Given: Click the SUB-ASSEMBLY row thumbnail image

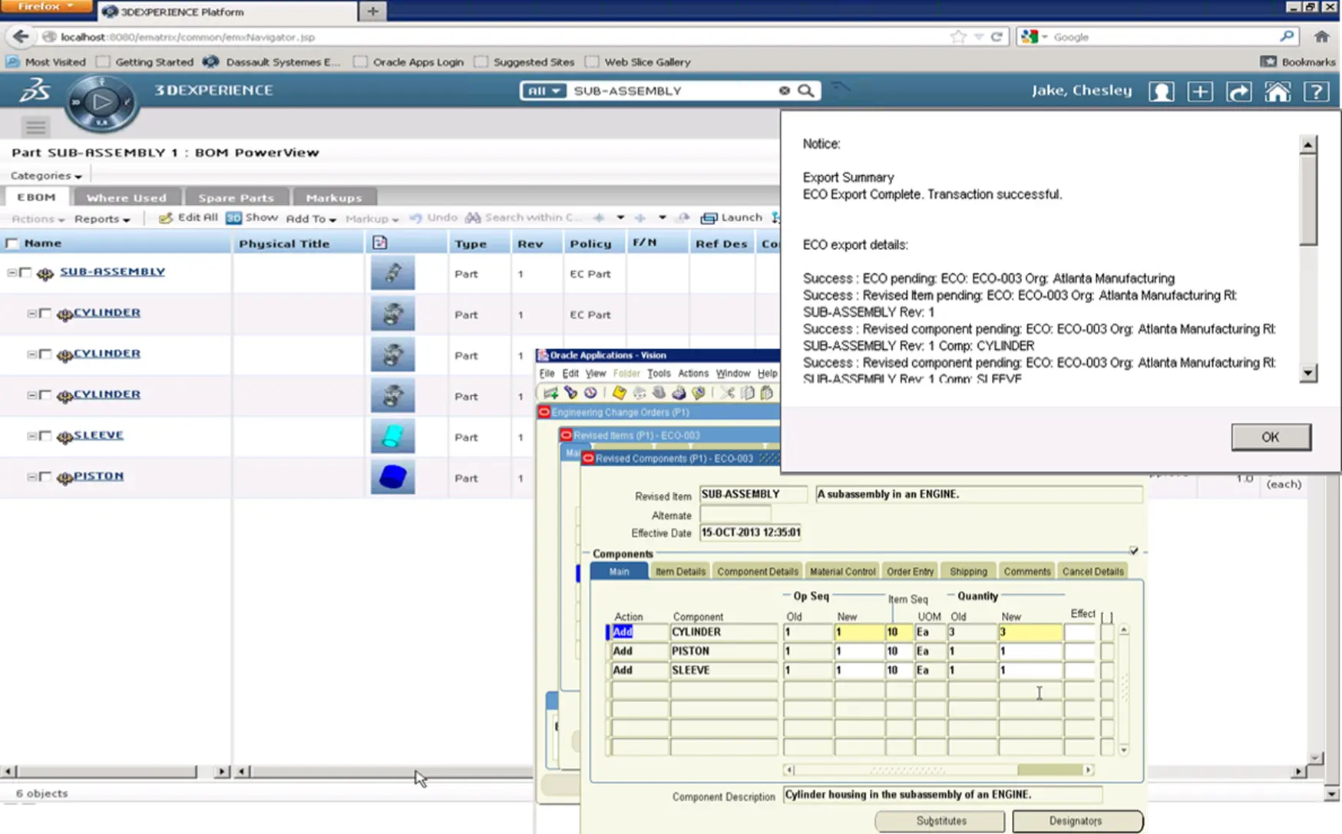Looking at the screenshot, I should tap(392, 273).
